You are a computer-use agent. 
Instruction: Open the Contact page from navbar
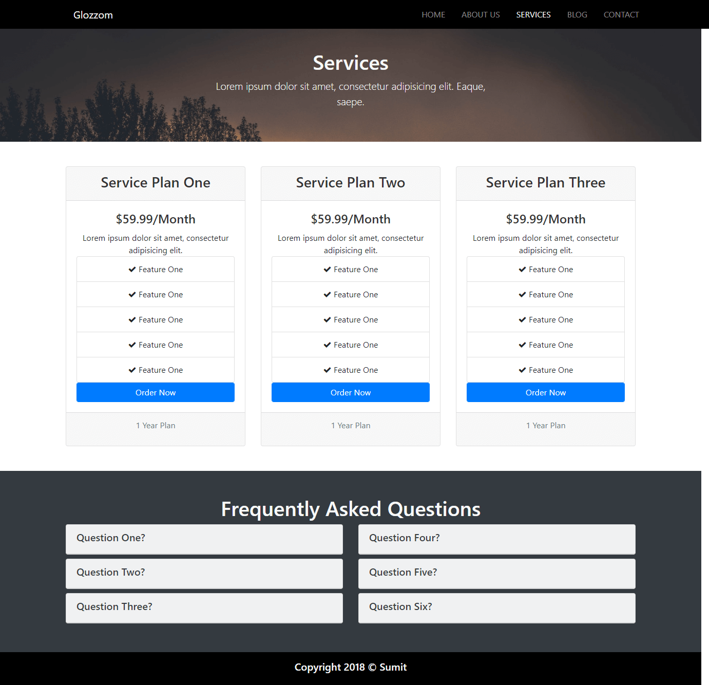pyautogui.click(x=621, y=15)
